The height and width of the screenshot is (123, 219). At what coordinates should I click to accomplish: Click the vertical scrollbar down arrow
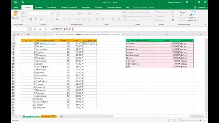(x=206, y=113)
